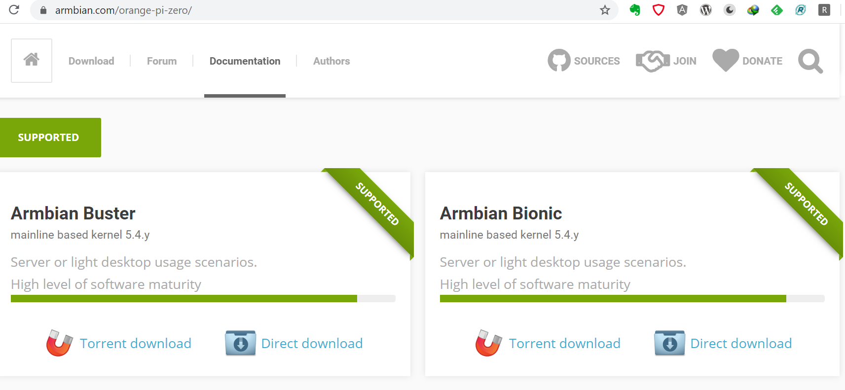Click the home icon button
The image size is (845, 390).
tap(32, 60)
